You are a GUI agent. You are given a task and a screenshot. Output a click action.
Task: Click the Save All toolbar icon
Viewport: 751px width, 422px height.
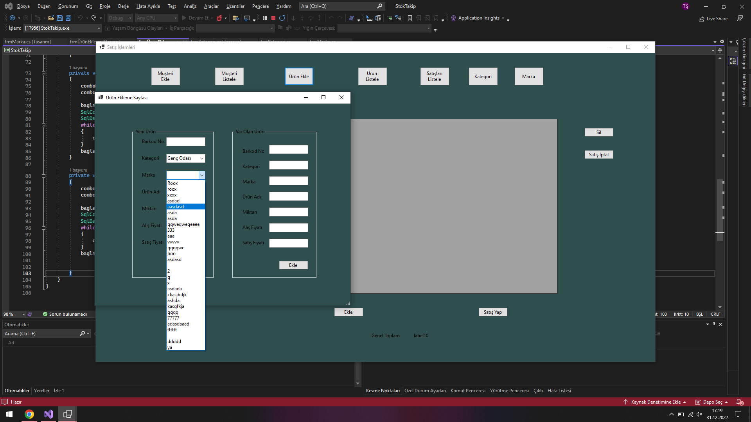[68, 18]
